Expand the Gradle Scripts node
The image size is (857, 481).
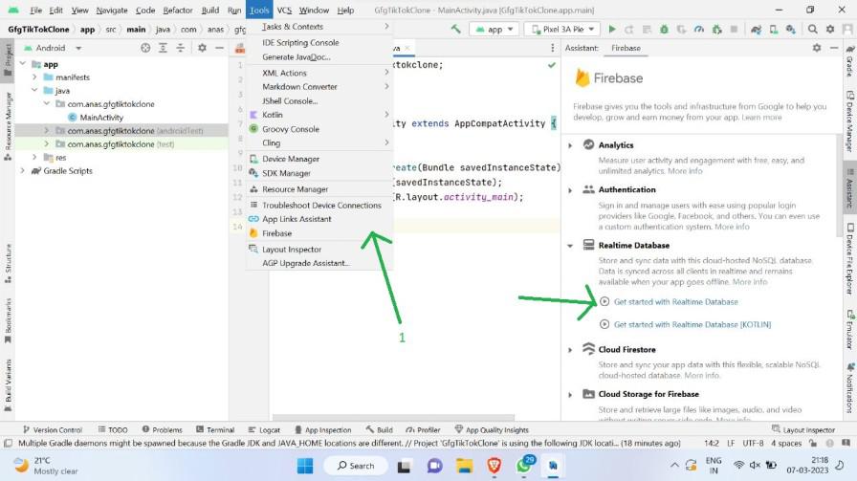(x=22, y=170)
